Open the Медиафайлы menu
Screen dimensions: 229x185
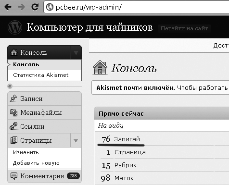point(41,112)
